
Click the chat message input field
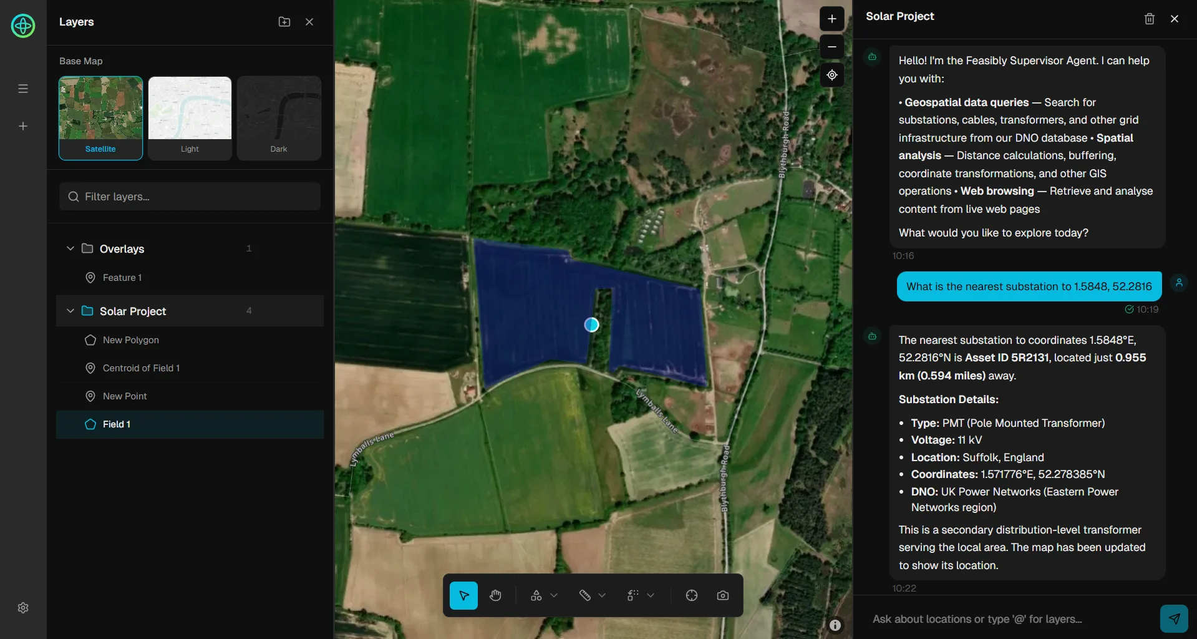click(1010, 619)
